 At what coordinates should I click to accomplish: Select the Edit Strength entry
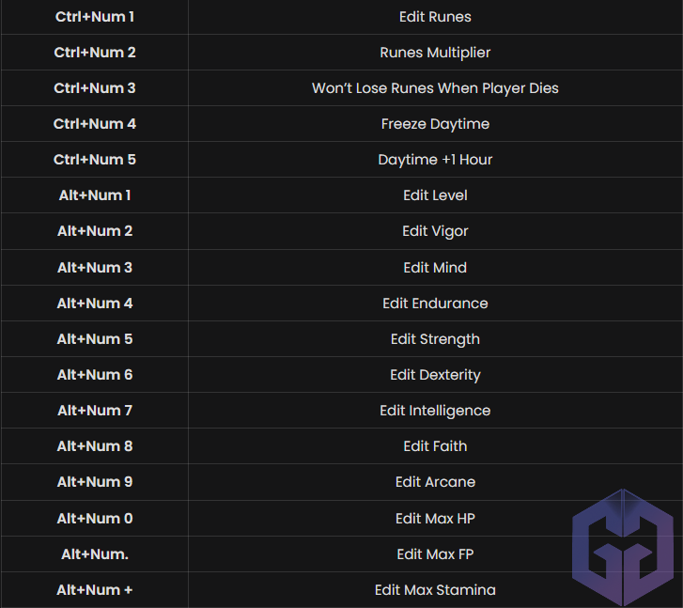point(435,339)
